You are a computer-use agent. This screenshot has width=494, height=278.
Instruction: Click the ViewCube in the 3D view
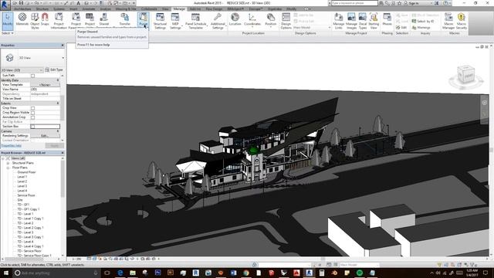(x=465, y=75)
